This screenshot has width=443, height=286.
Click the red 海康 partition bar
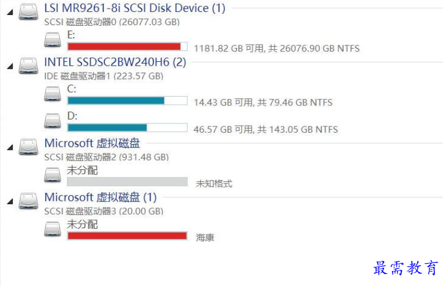point(127,236)
